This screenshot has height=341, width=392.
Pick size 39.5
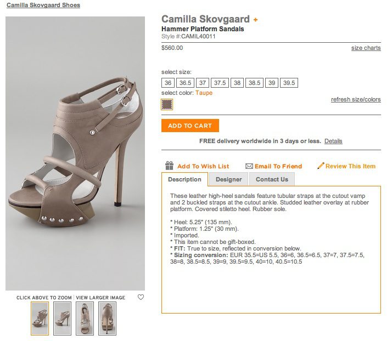289,83
